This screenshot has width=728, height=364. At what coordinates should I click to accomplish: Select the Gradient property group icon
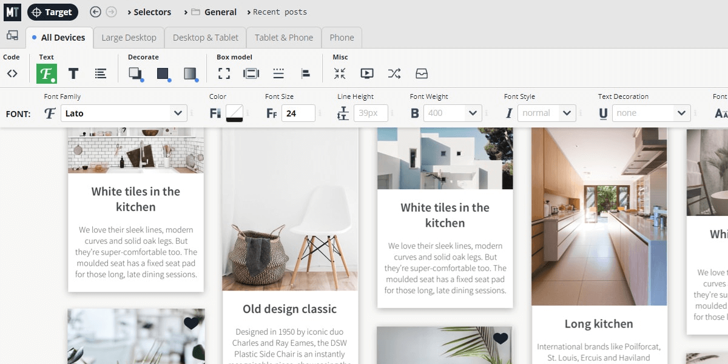coord(190,73)
